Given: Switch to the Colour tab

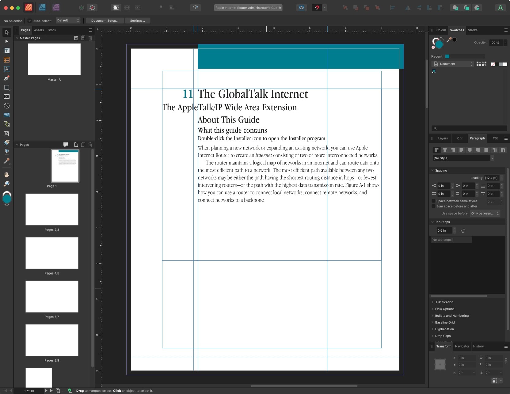Looking at the screenshot, I should 441,30.
